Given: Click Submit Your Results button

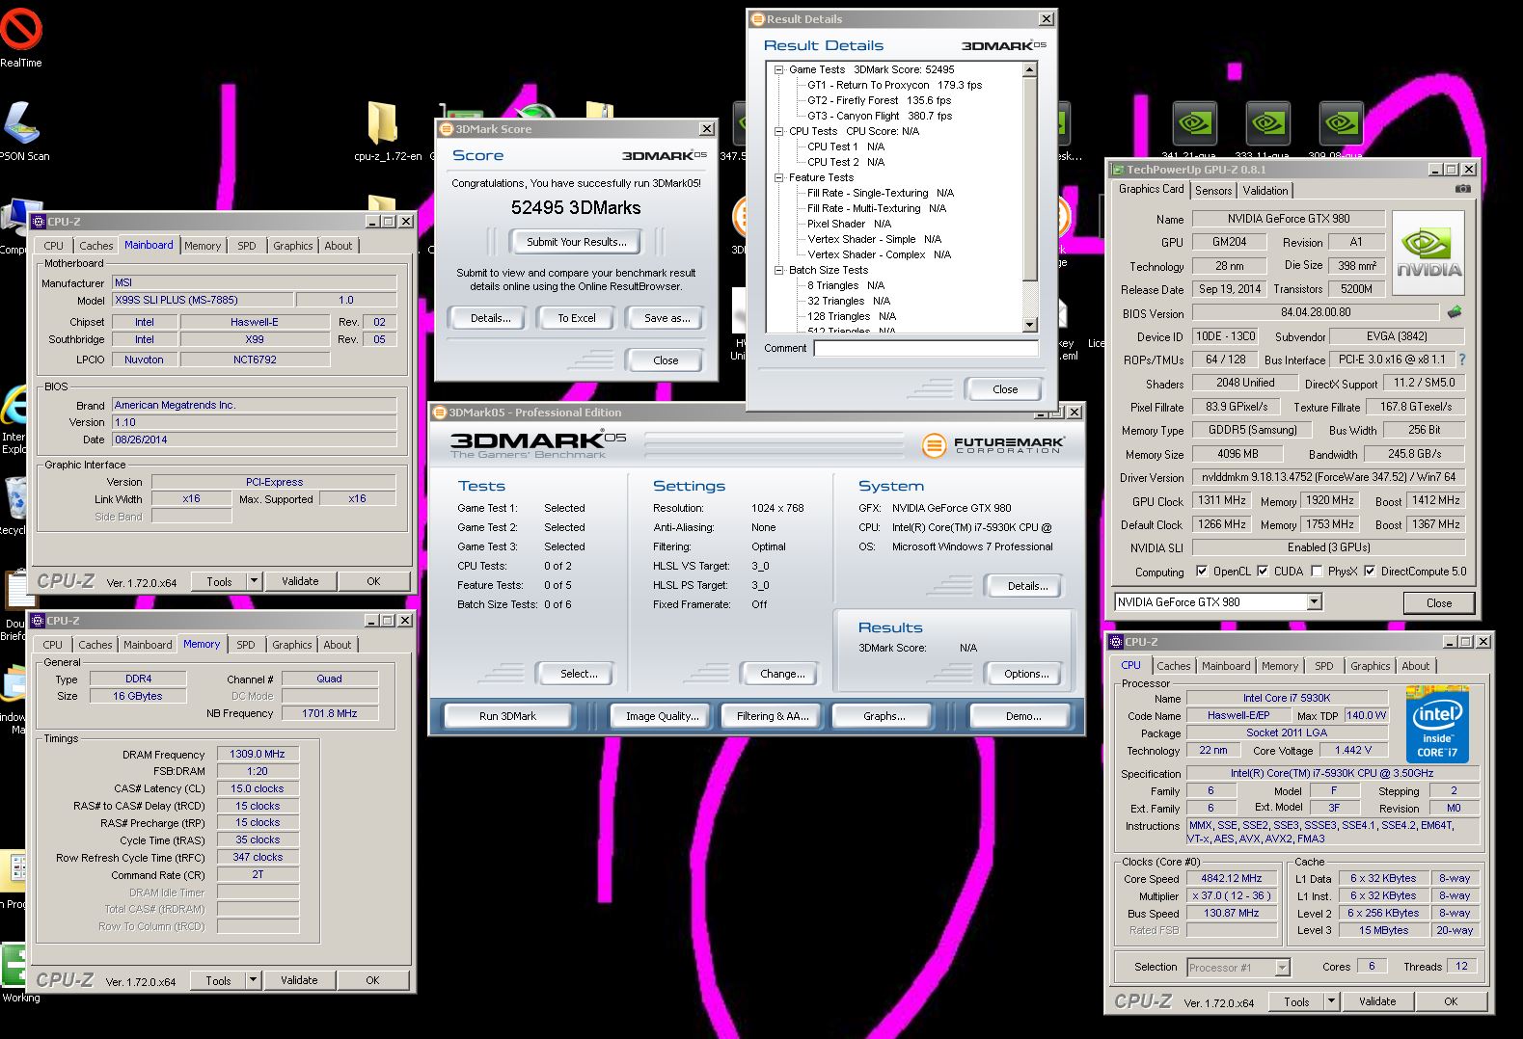Looking at the screenshot, I should (577, 242).
